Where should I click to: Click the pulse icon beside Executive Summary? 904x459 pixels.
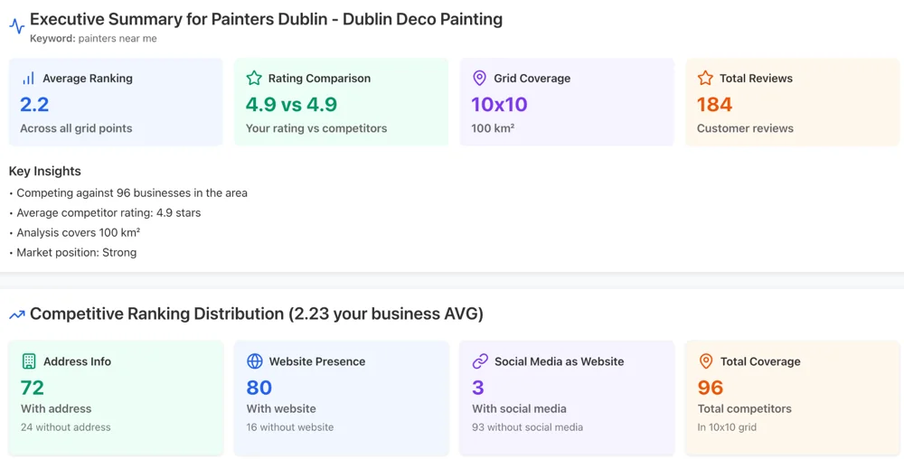pyautogui.click(x=17, y=26)
